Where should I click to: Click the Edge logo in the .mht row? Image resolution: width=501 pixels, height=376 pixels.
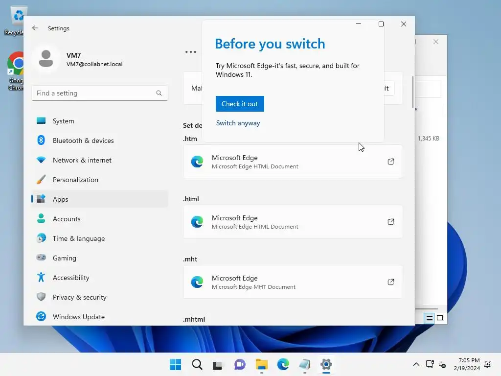197,282
